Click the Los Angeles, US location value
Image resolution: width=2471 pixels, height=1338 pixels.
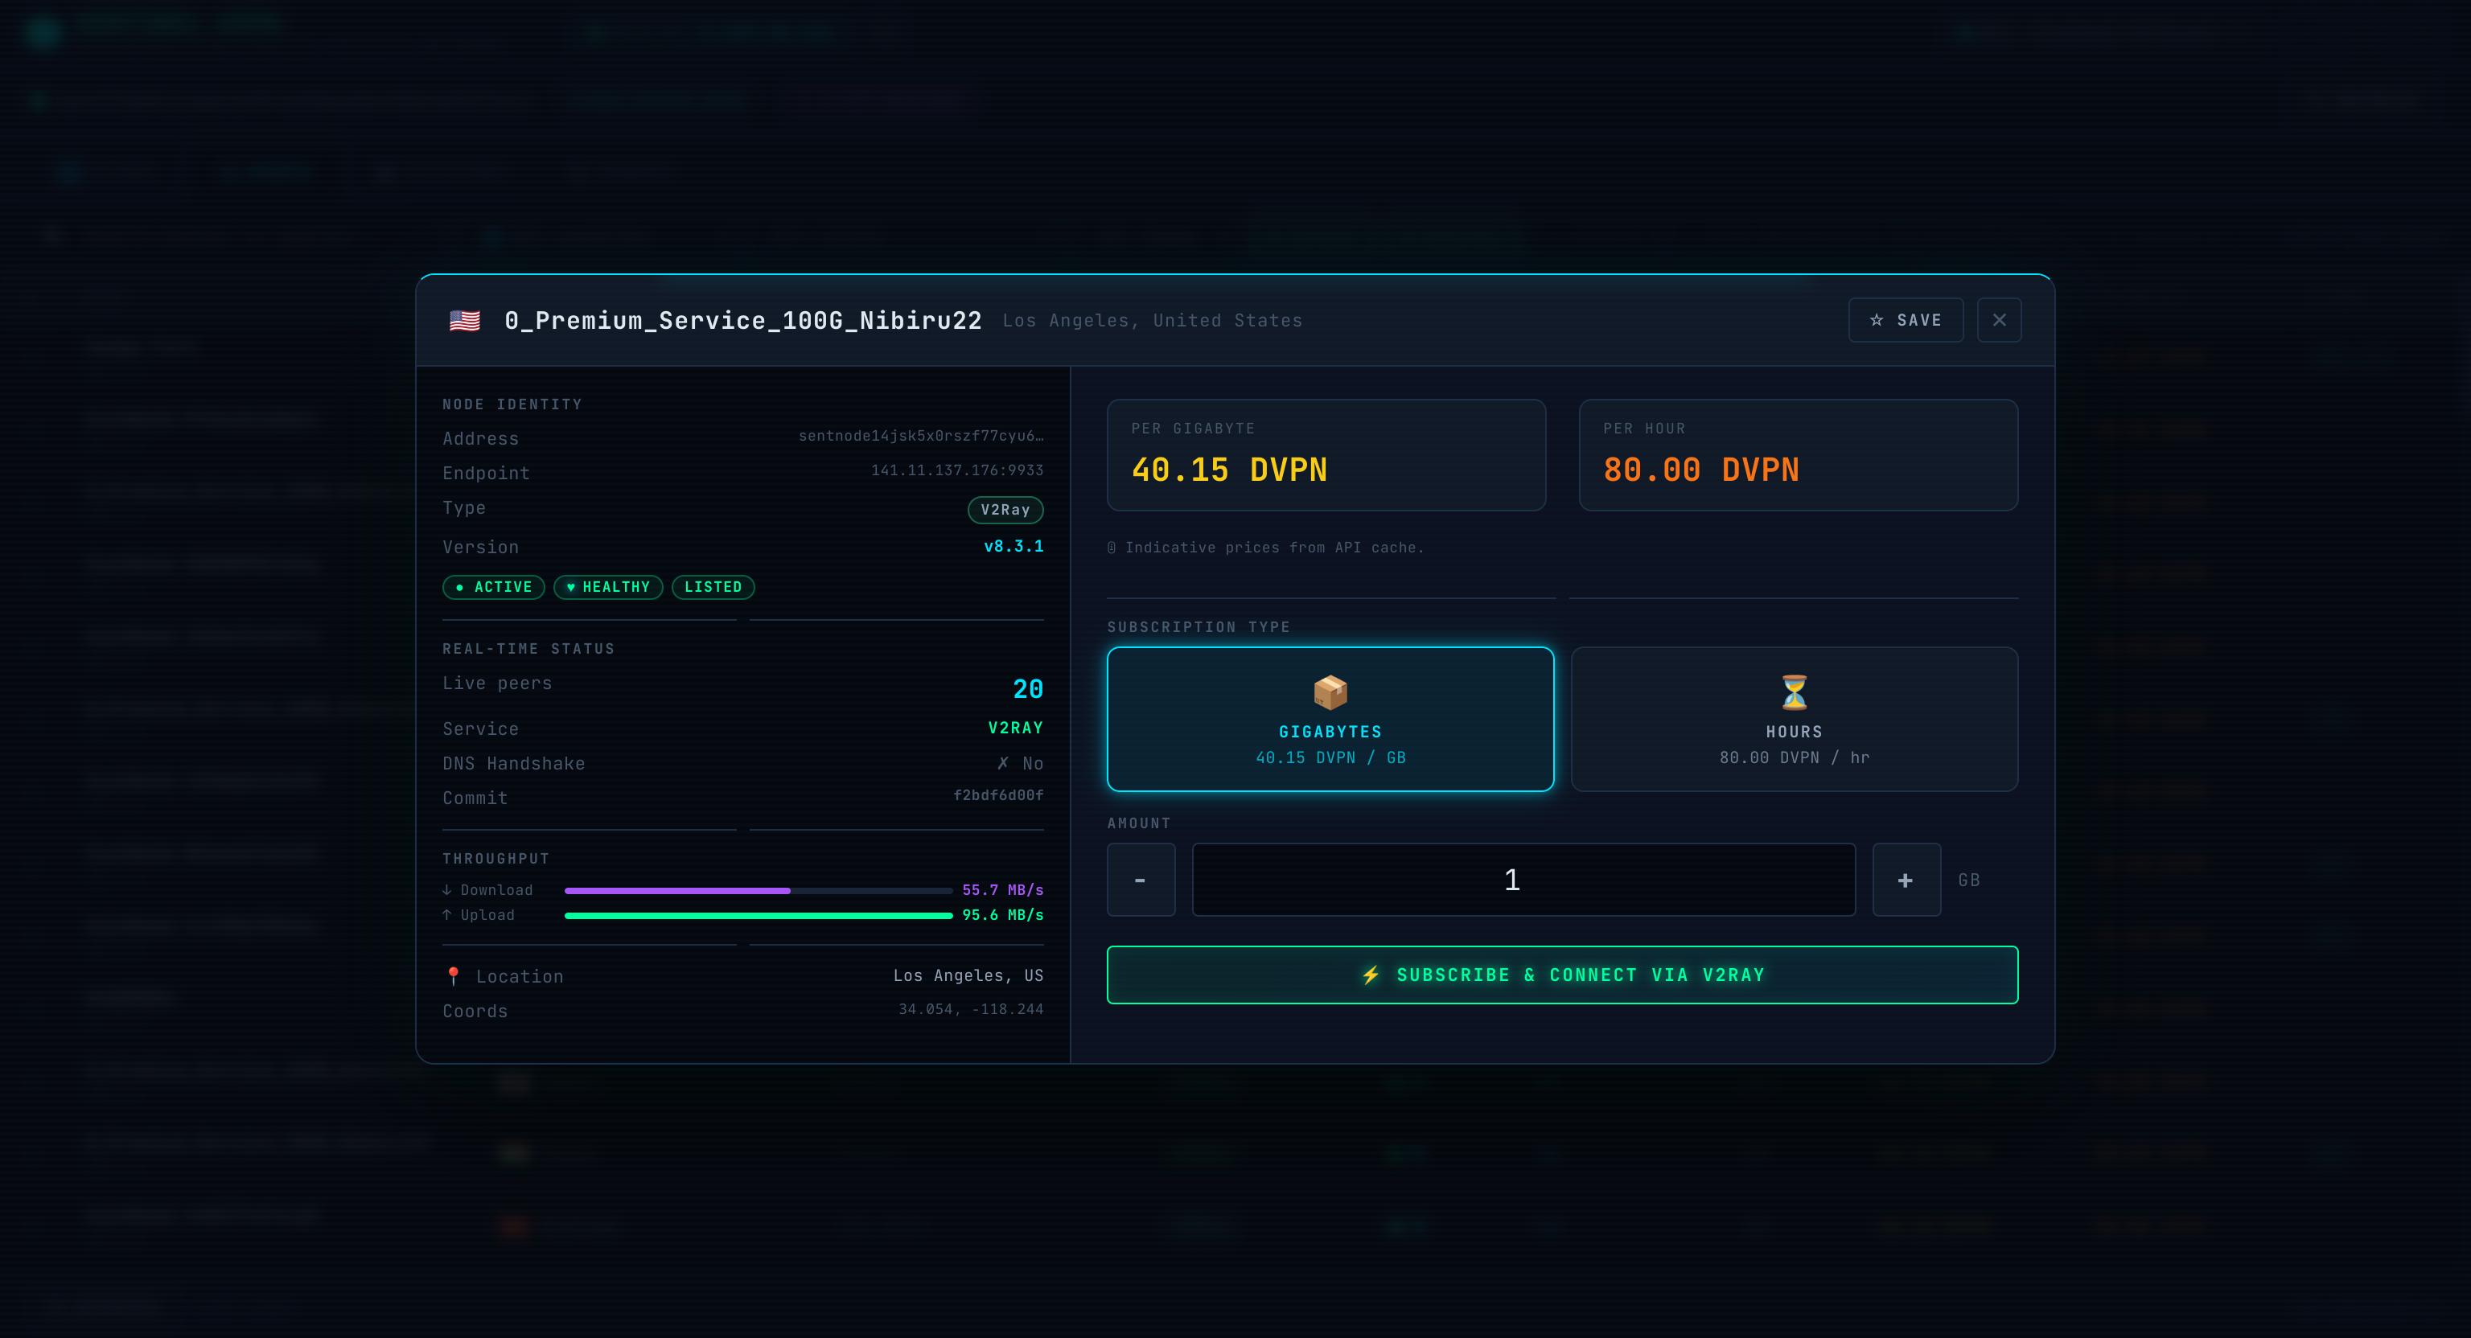pos(968,975)
